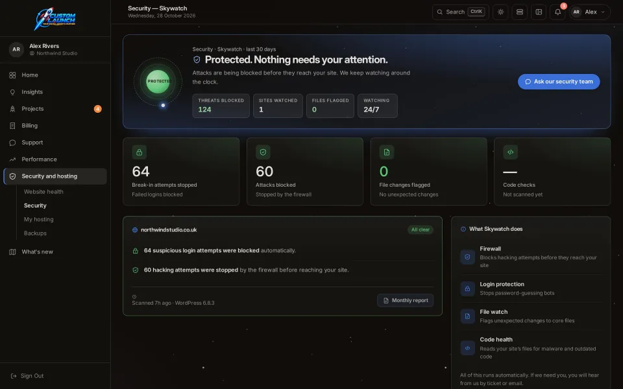Screen dimensions: 623x389
Task: Click the All clear status badge
Action: (x=421, y=230)
